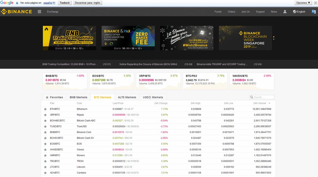Star the ADA/BTC pair
The height and width of the screenshot is (177, 318).
(45, 173)
